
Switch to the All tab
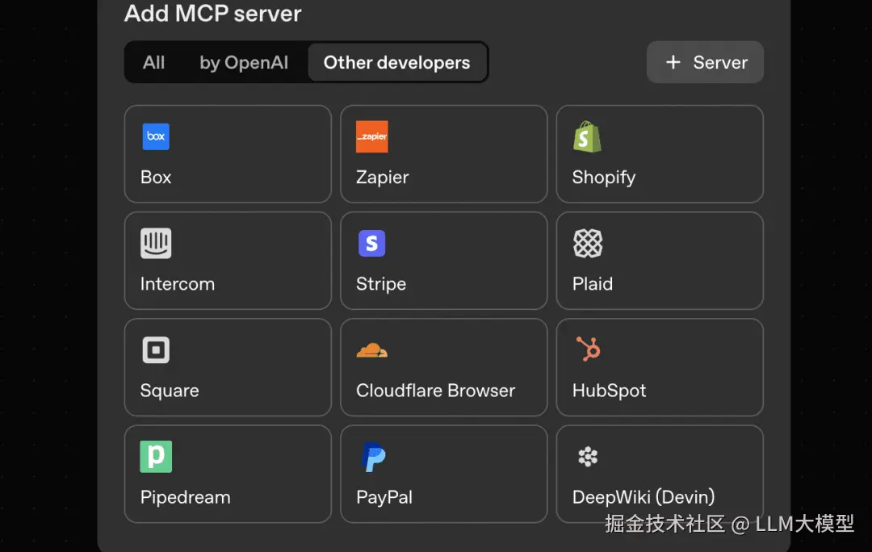pos(153,62)
